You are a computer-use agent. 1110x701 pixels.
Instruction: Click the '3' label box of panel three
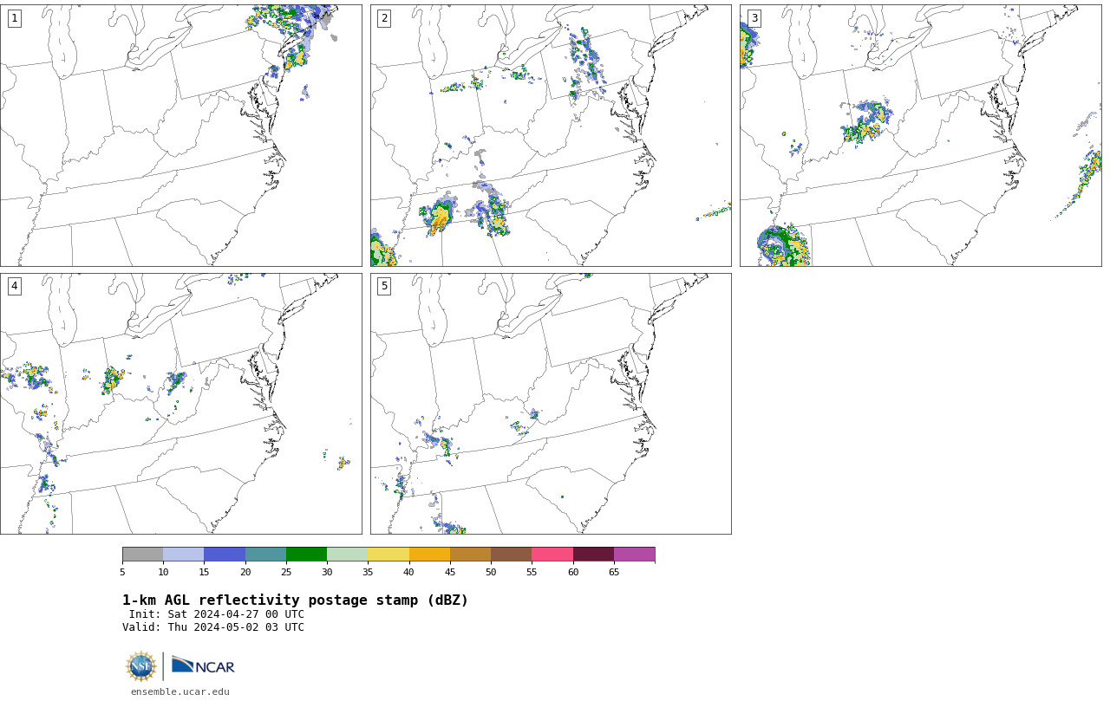pos(754,18)
